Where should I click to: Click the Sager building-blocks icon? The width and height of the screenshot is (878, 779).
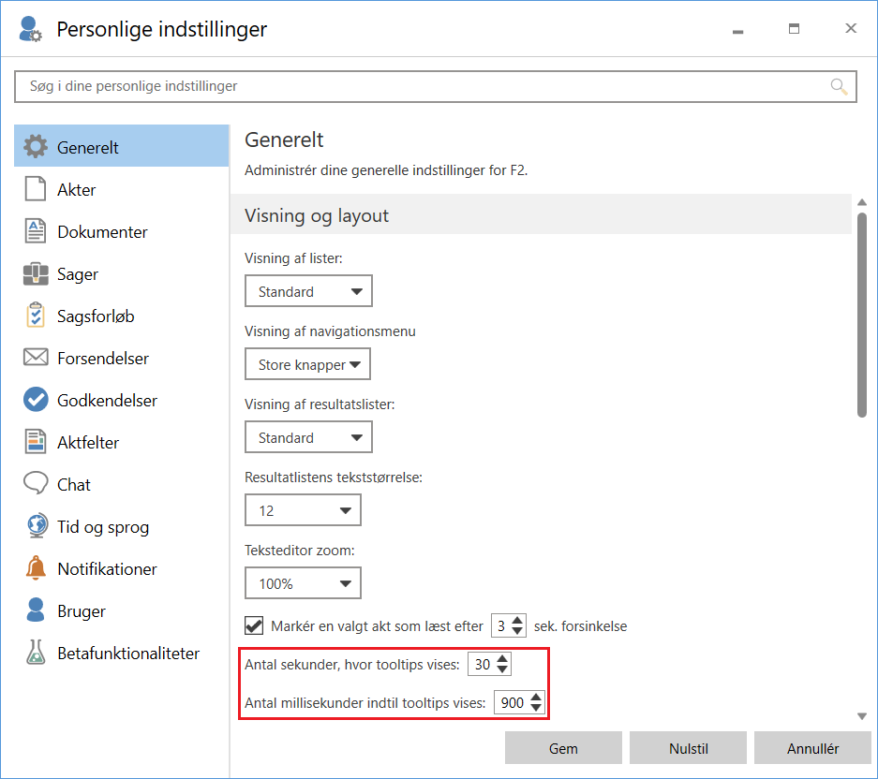click(x=34, y=272)
